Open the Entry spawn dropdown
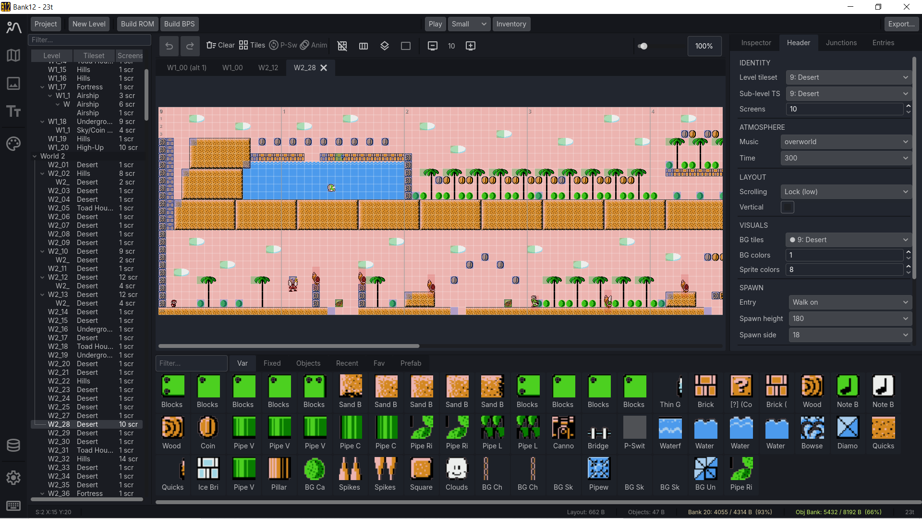The image size is (922, 519). point(850,302)
